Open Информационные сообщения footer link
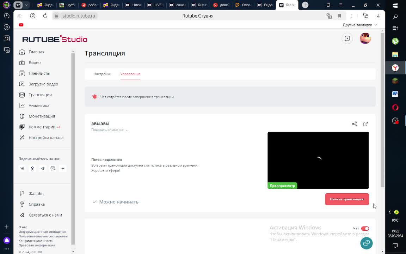406x254 pixels. pyautogui.click(x=42, y=232)
